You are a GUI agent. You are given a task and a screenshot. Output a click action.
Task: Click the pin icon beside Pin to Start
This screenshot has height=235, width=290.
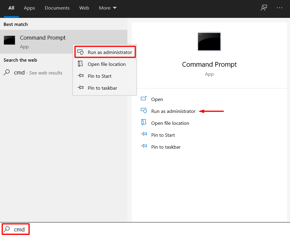click(x=144, y=135)
